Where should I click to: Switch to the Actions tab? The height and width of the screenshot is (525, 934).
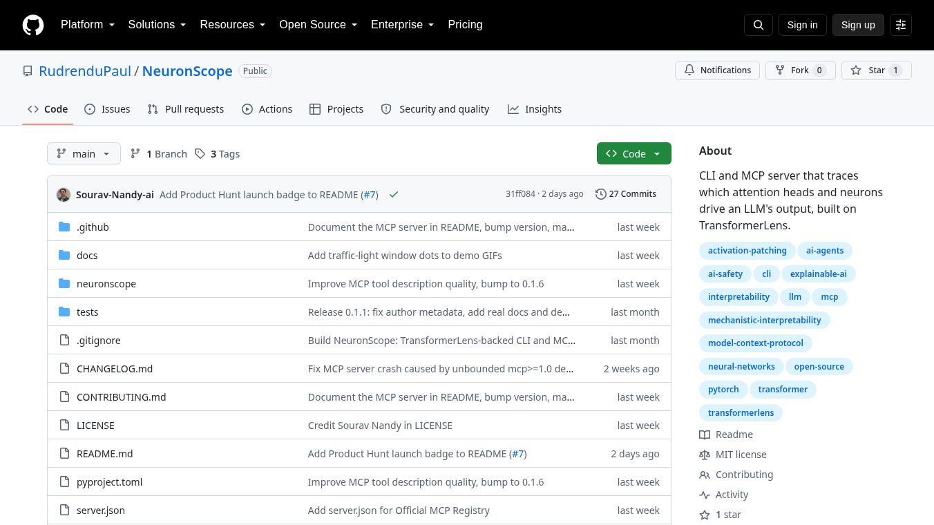(x=267, y=109)
